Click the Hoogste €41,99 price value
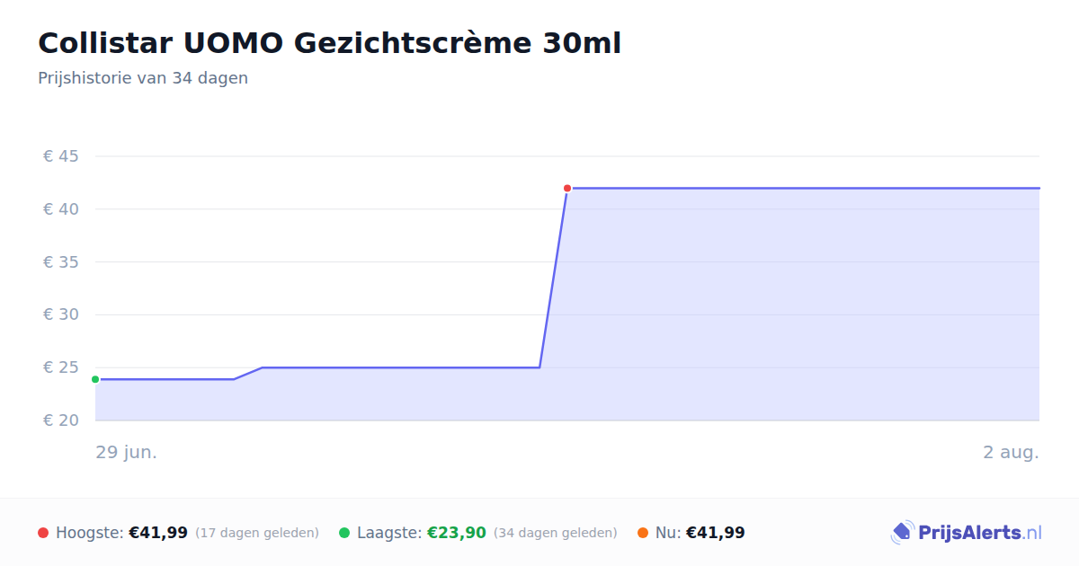The image size is (1079, 566). [158, 533]
